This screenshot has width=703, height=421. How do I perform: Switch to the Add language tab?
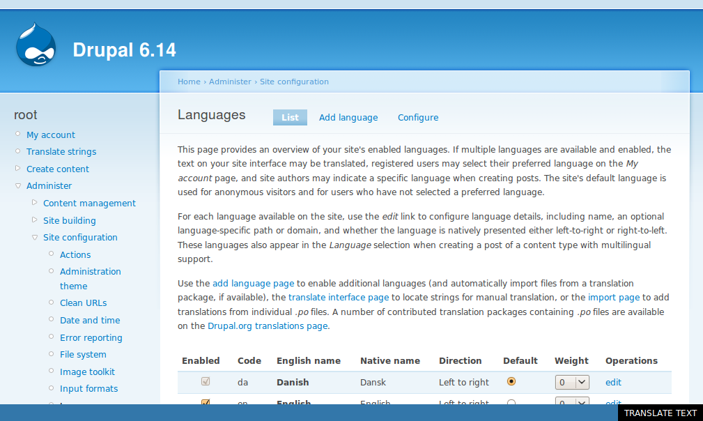pos(348,118)
